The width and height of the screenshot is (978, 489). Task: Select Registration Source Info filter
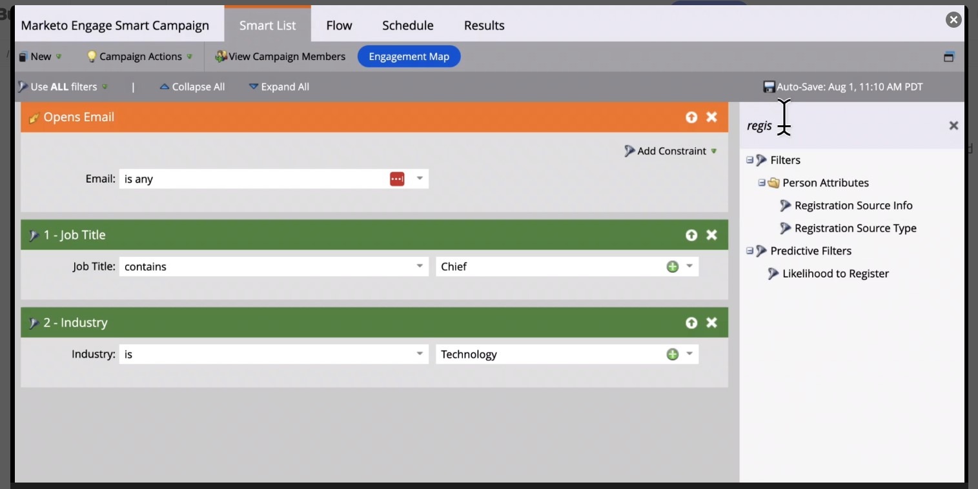tap(853, 206)
